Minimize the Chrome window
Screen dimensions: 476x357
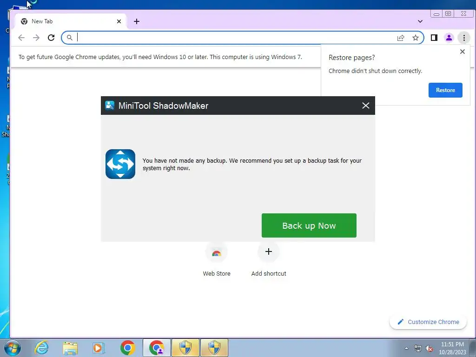click(436, 13)
